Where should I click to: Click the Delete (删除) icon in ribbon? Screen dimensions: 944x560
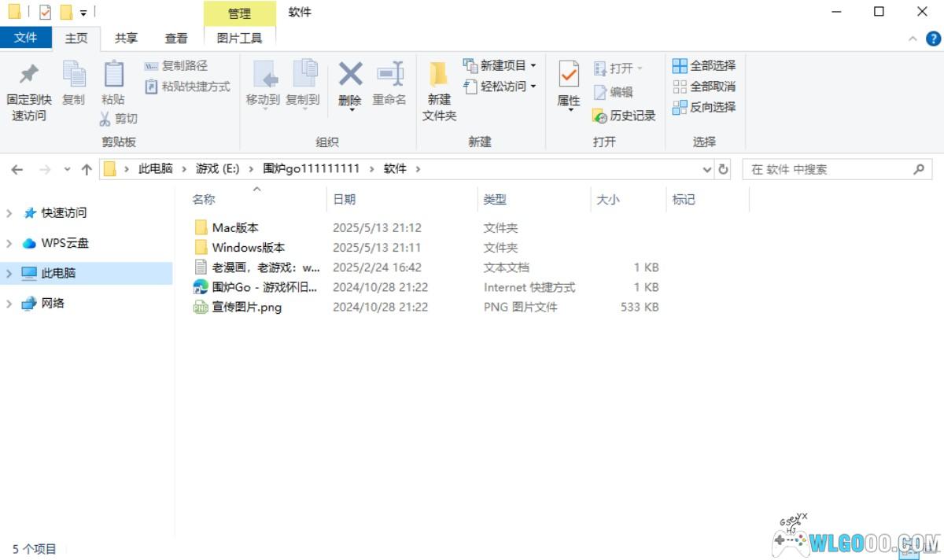350,75
